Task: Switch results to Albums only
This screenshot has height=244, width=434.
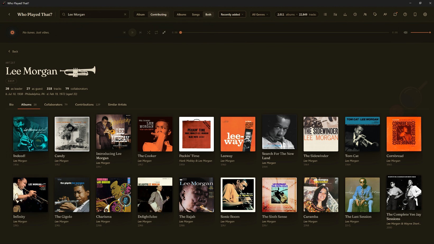Action: pos(181,15)
